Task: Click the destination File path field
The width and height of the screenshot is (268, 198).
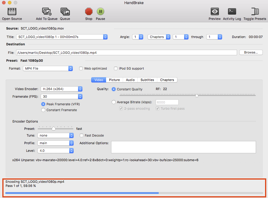Action: 127,53
